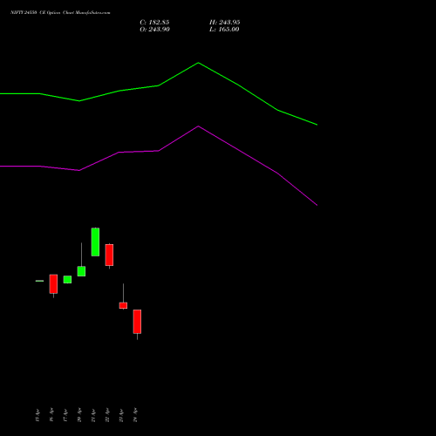Viewport: 436px width, 436px height.
Task: Select the red candle for 22 Apr
Action: click(109, 255)
